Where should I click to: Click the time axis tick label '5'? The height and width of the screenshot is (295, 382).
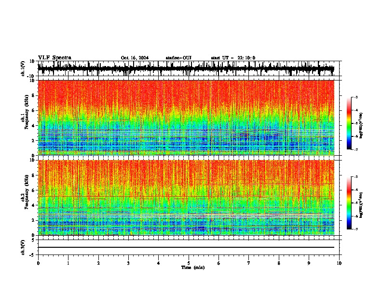coord(189,263)
